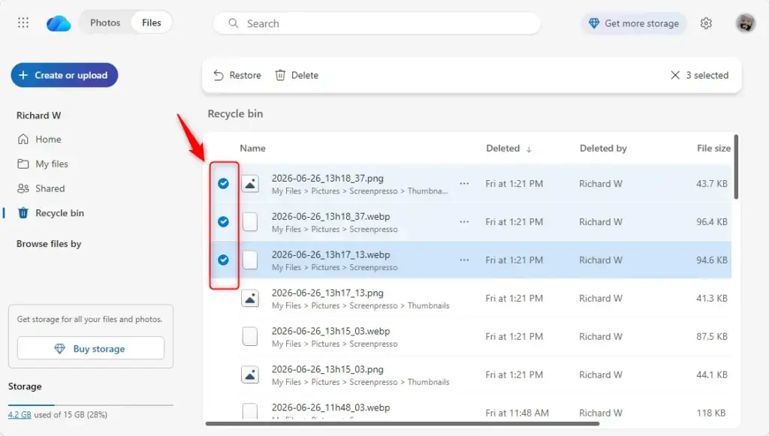The image size is (769, 436).
Task: Focus the Search input field
Action: point(377,23)
